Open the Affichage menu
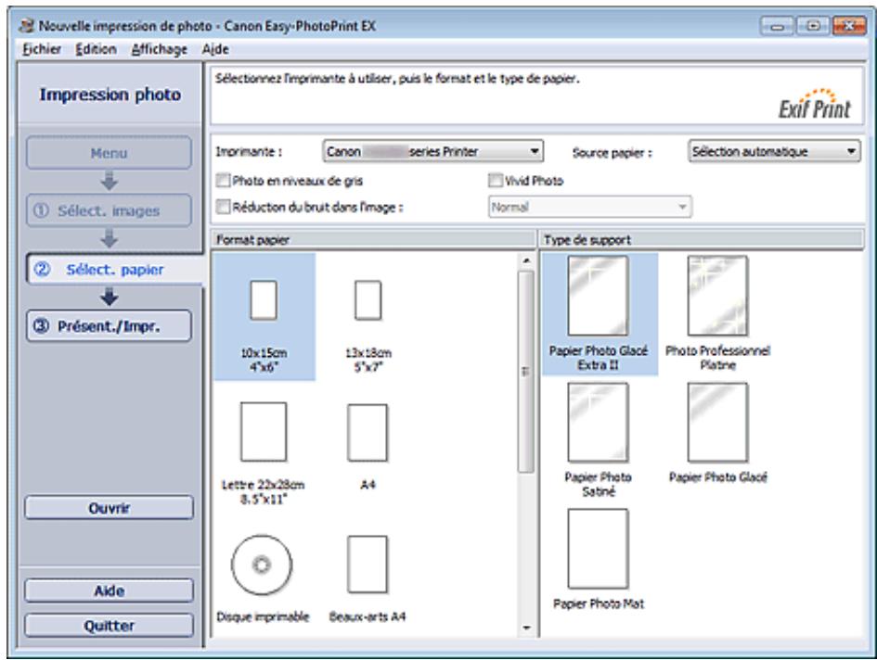This screenshot has width=877, height=660. 160,49
